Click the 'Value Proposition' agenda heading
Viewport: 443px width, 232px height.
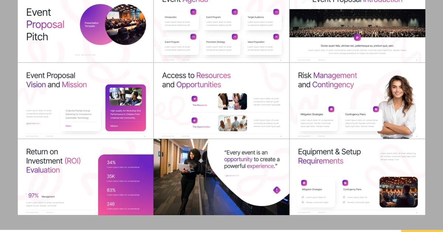pyautogui.click(x=256, y=42)
